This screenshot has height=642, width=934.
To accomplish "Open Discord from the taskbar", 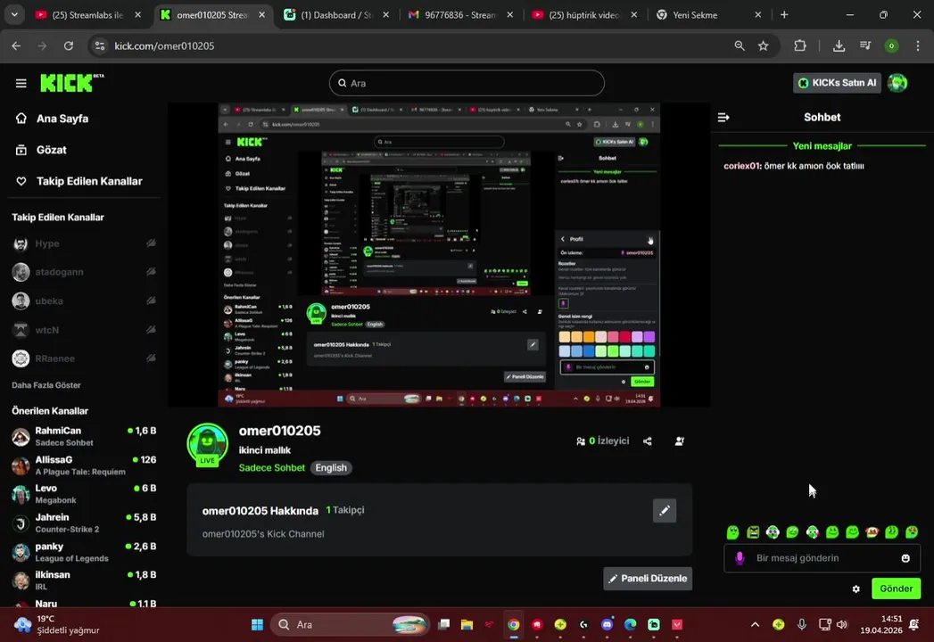I will pos(607,624).
